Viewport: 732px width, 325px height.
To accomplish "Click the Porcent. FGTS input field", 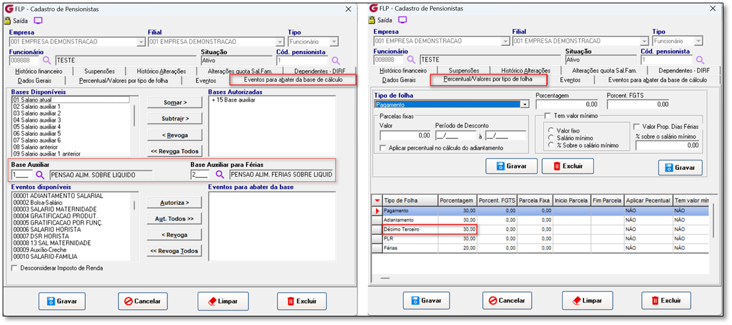I will tap(638, 104).
